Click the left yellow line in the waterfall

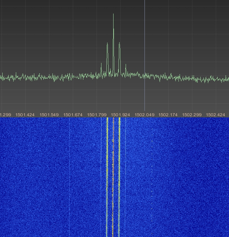(107, 177)
